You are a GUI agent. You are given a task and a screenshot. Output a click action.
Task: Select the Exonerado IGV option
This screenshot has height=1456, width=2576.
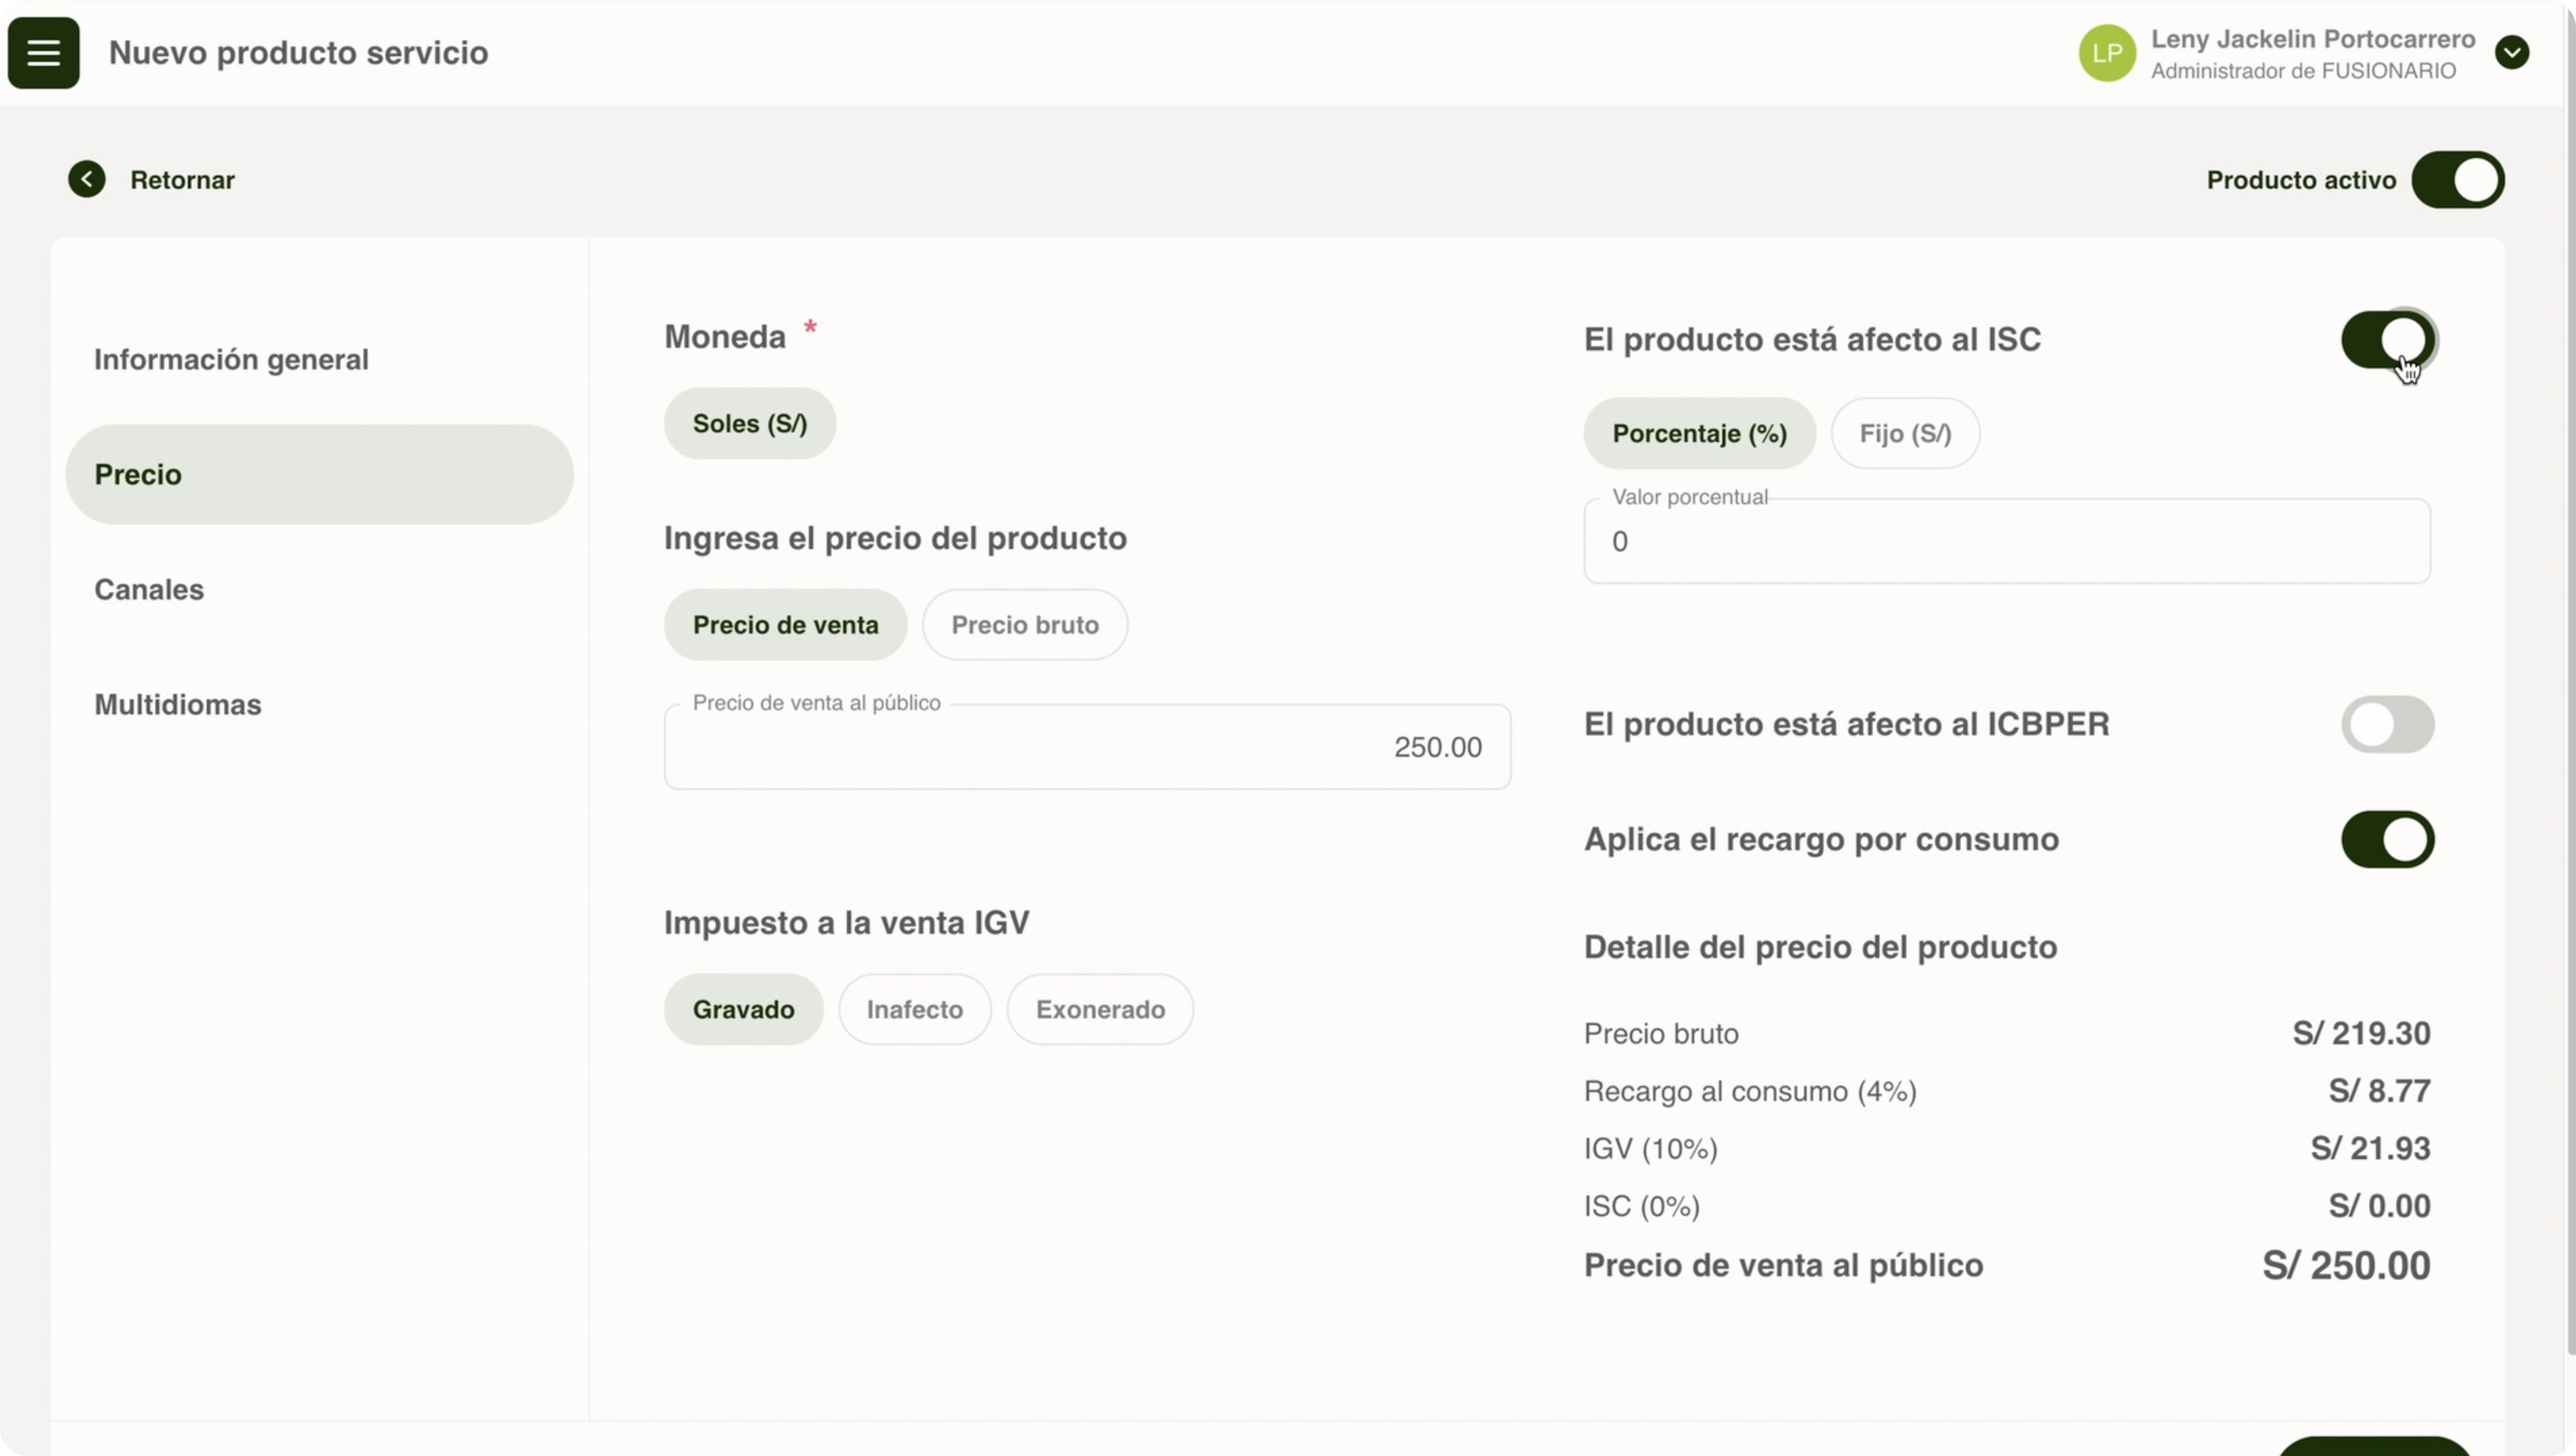click(x=1099, y=1009)
